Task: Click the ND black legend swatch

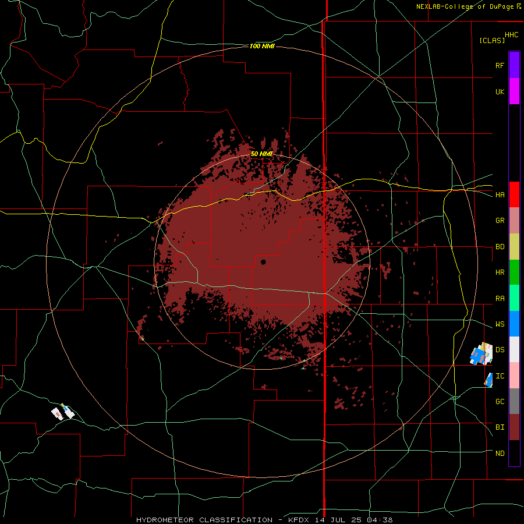Action: 514,453
